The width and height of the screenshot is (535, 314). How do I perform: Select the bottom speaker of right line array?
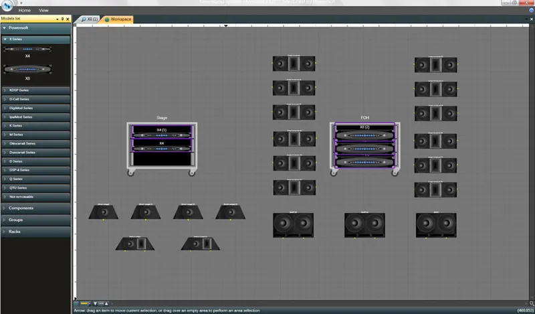[x=436, y=189]
